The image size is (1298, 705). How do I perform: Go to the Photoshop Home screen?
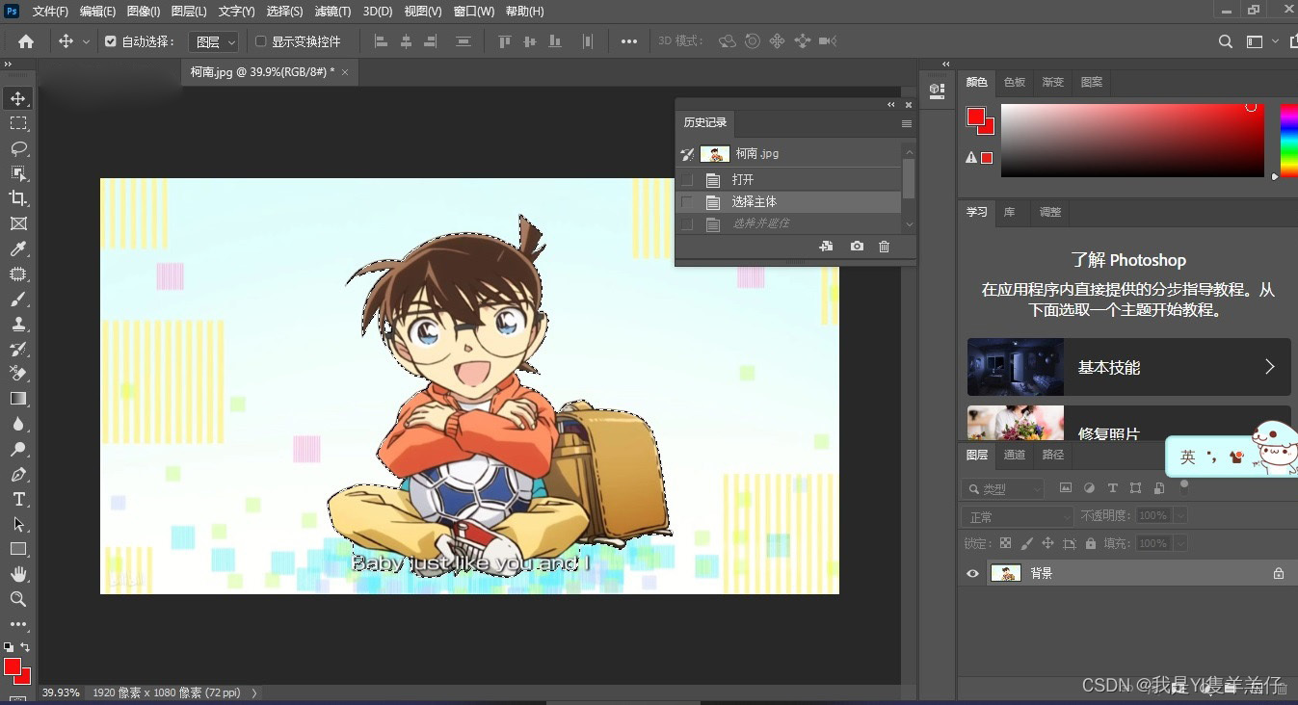[26, 41]
